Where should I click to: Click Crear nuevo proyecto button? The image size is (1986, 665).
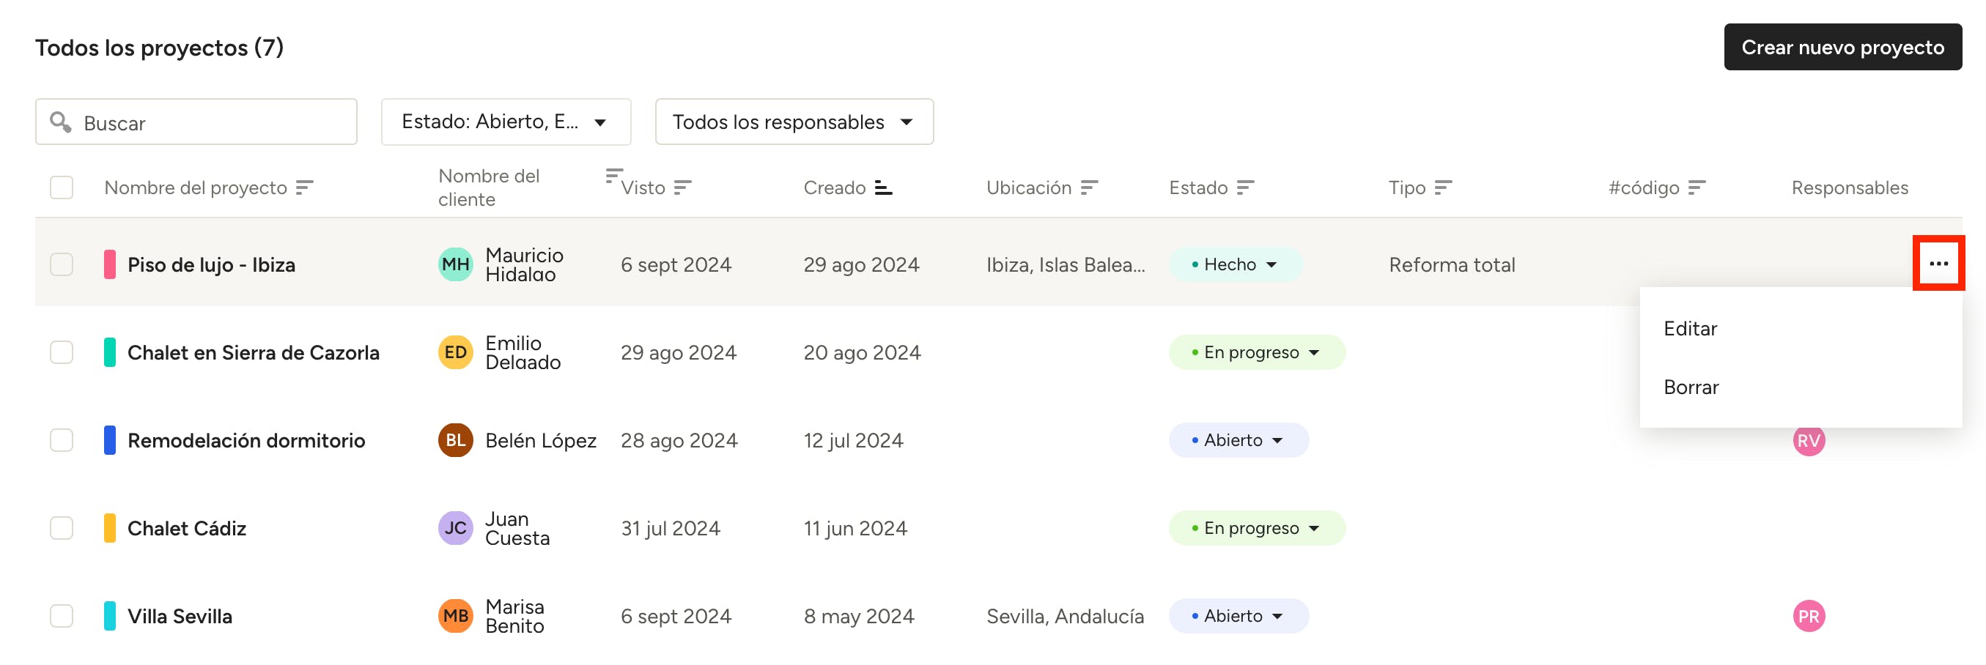tap(1842, 47)
